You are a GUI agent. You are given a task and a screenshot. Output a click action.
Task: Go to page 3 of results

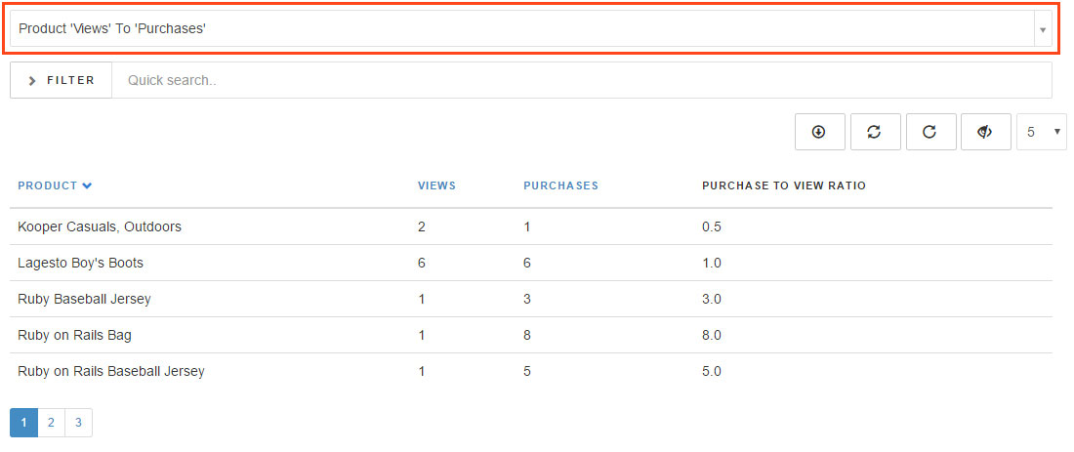point(79,423)
